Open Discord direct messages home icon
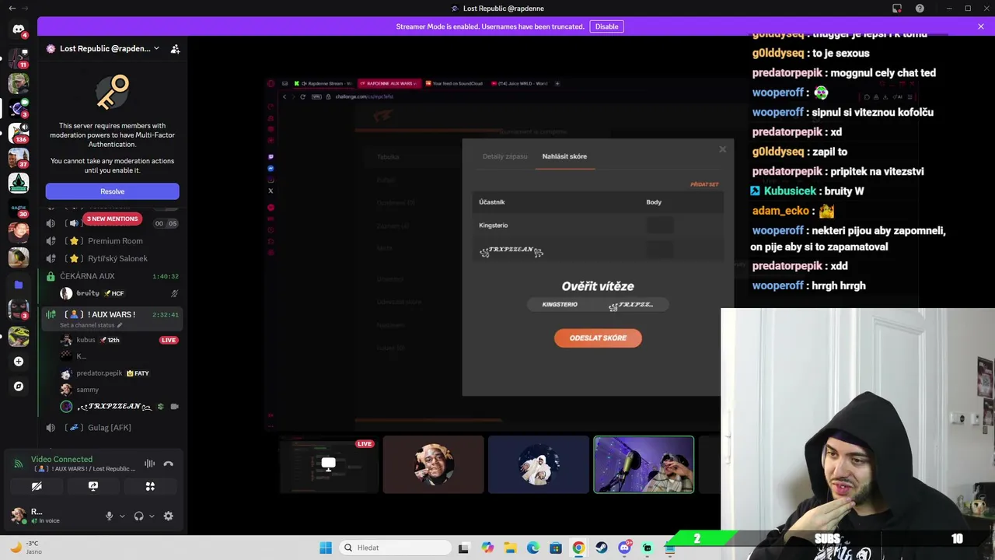This screenshot has height=560, width=995. click(19, 30)
